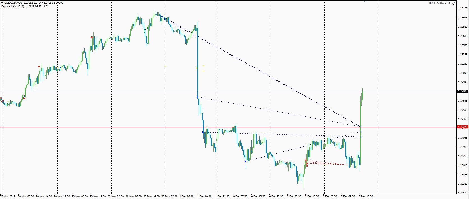
Task: Click the 1.28975 price axis label
Action: (463, 18)
